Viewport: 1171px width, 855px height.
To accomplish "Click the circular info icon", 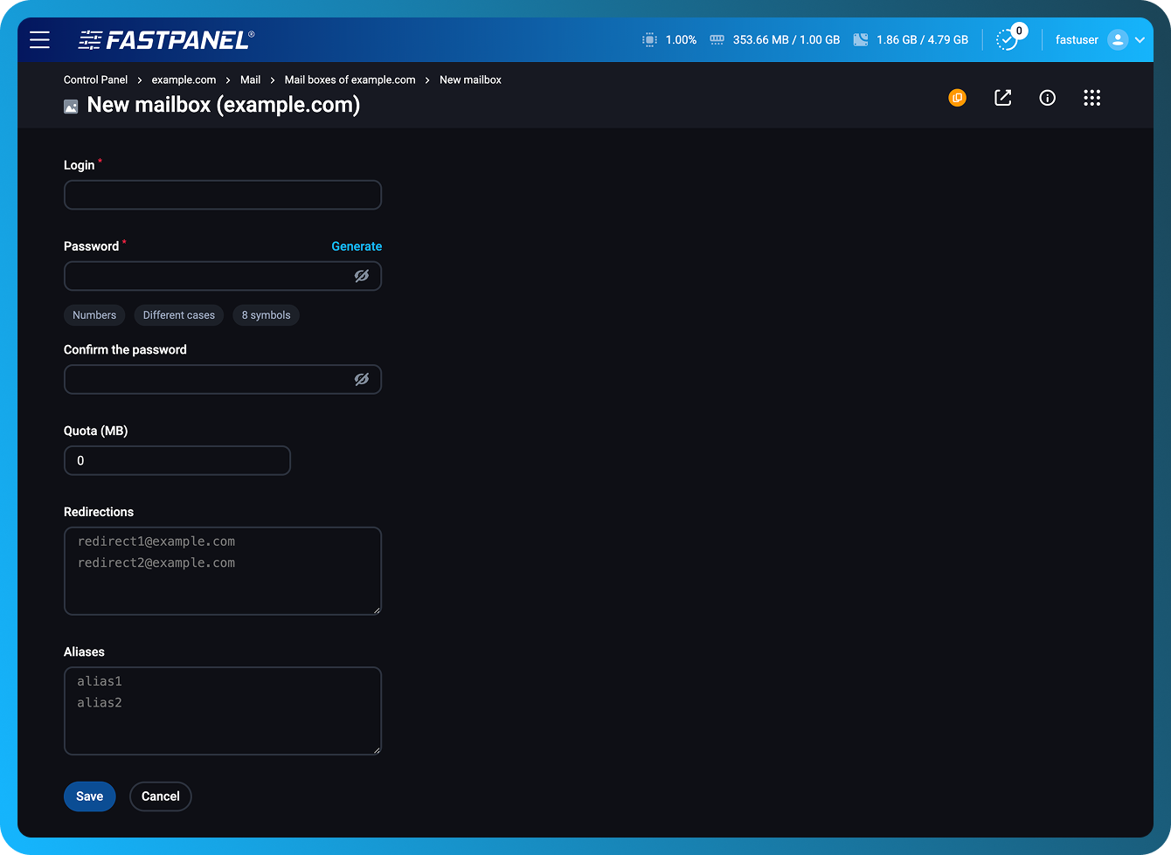I will tap(1047, 98).
